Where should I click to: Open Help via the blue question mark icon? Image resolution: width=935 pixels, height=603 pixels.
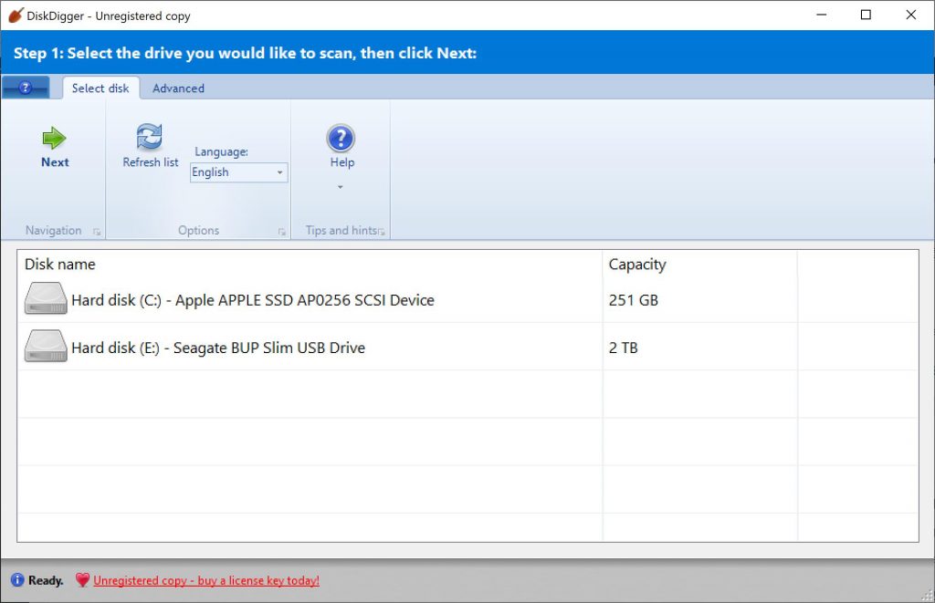(341, 139)
